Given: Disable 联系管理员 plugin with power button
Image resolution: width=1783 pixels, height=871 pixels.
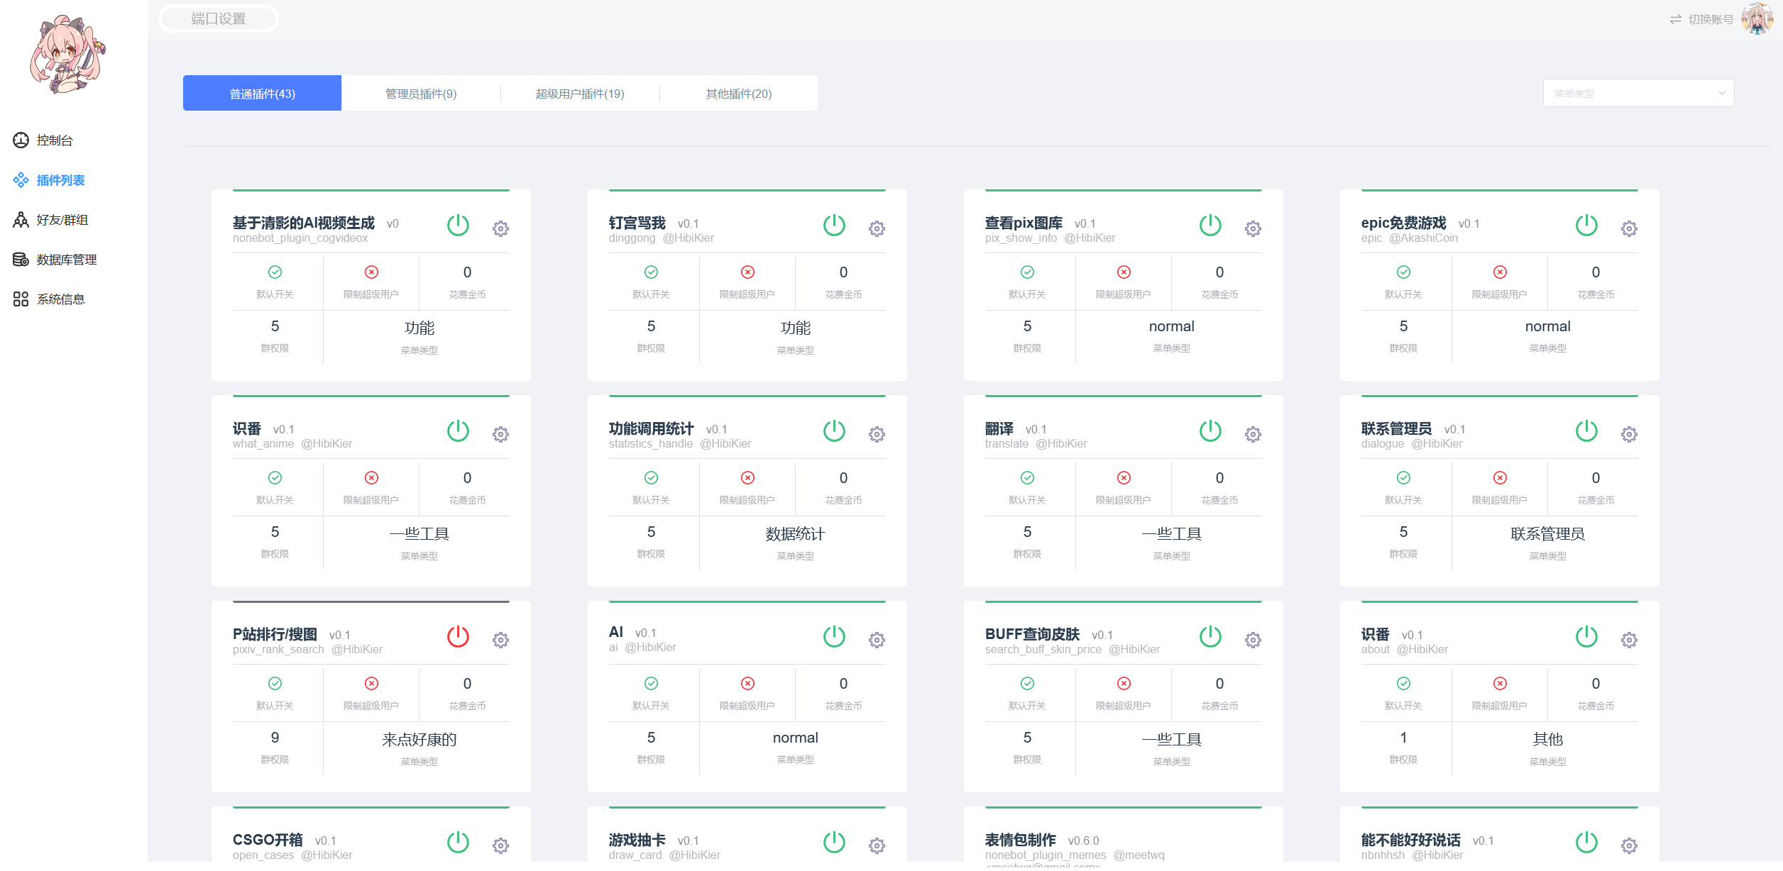Looking at the screenshot, I should (1586, 431).
